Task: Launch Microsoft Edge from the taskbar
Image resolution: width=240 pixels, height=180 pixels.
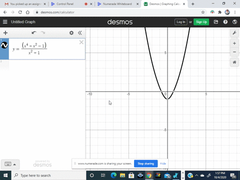Action: [113, 175]
